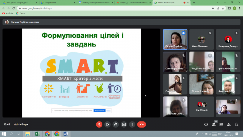Click the address bar URL field
Viewport: 243px width, 137px height.
115,8
